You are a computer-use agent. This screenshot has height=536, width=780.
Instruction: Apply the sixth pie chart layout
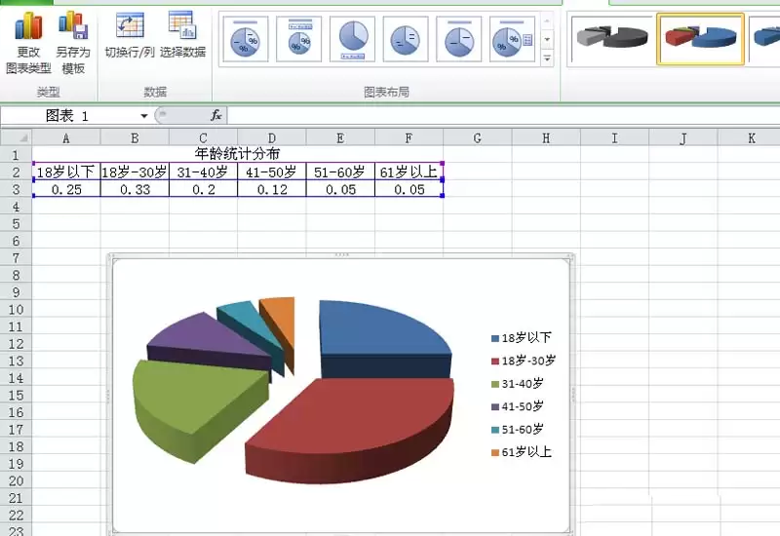tap(512, 40)
